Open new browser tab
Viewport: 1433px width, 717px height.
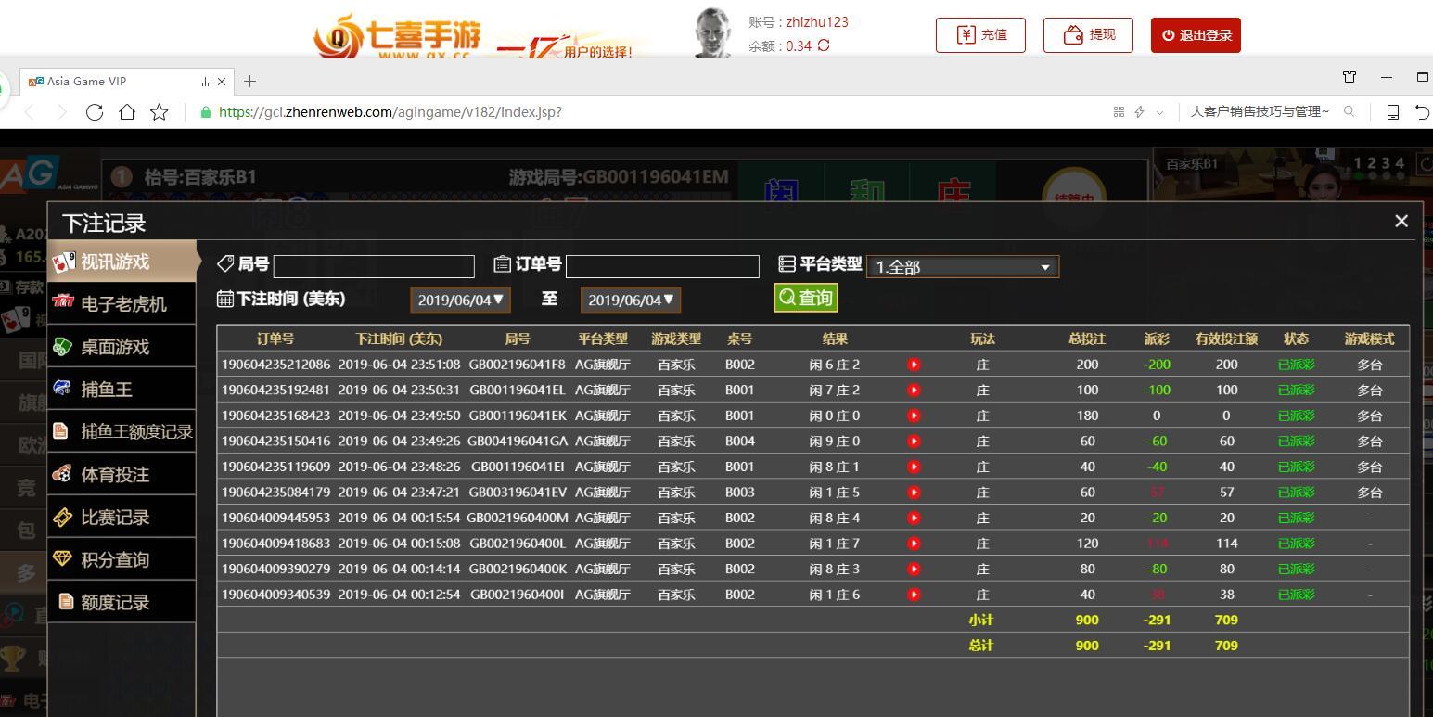[249, 81]
